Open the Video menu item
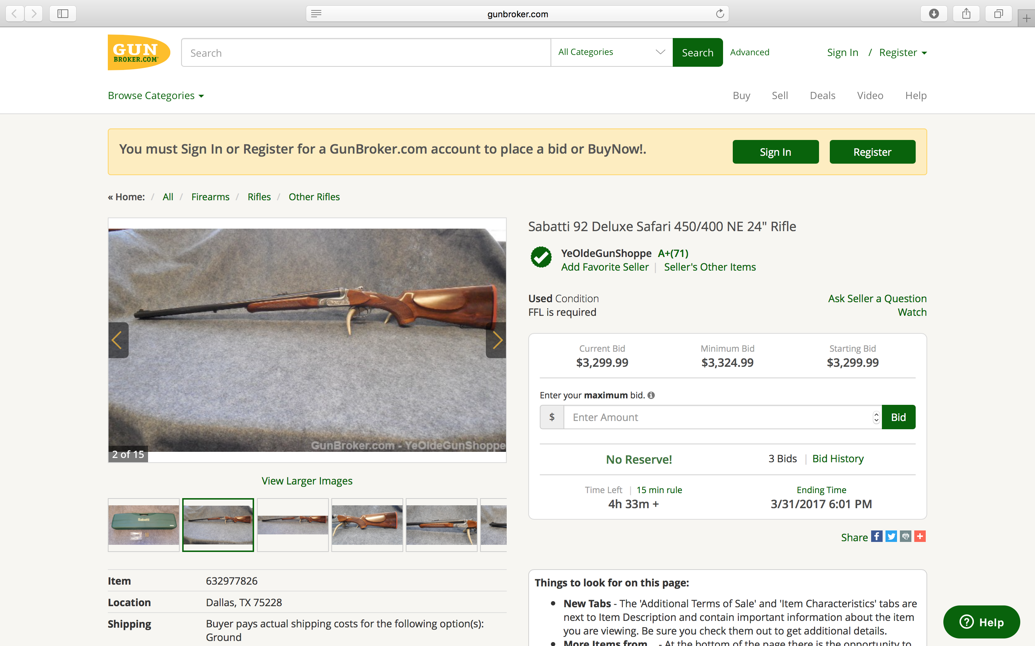This screenshot has height=646, width=1035. [870, 96]
